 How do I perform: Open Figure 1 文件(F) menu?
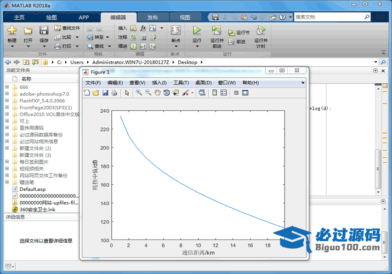(93, 83)
